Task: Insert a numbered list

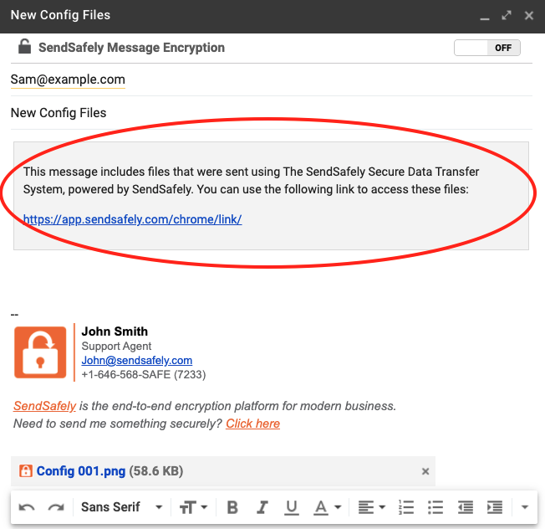Action: [x=406, y=507]
